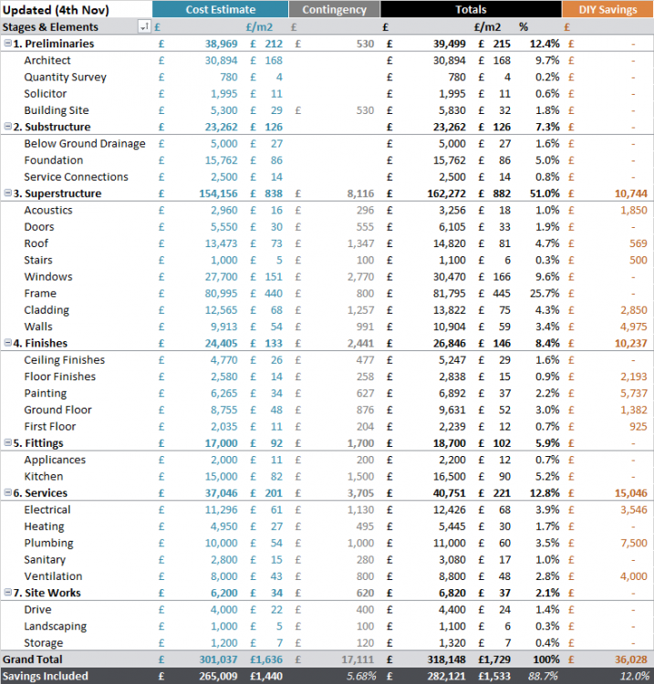Select the Updated (4th Nov) title cell
The image size is (654, 684).
pyautogui.click(x=56, y=10)
